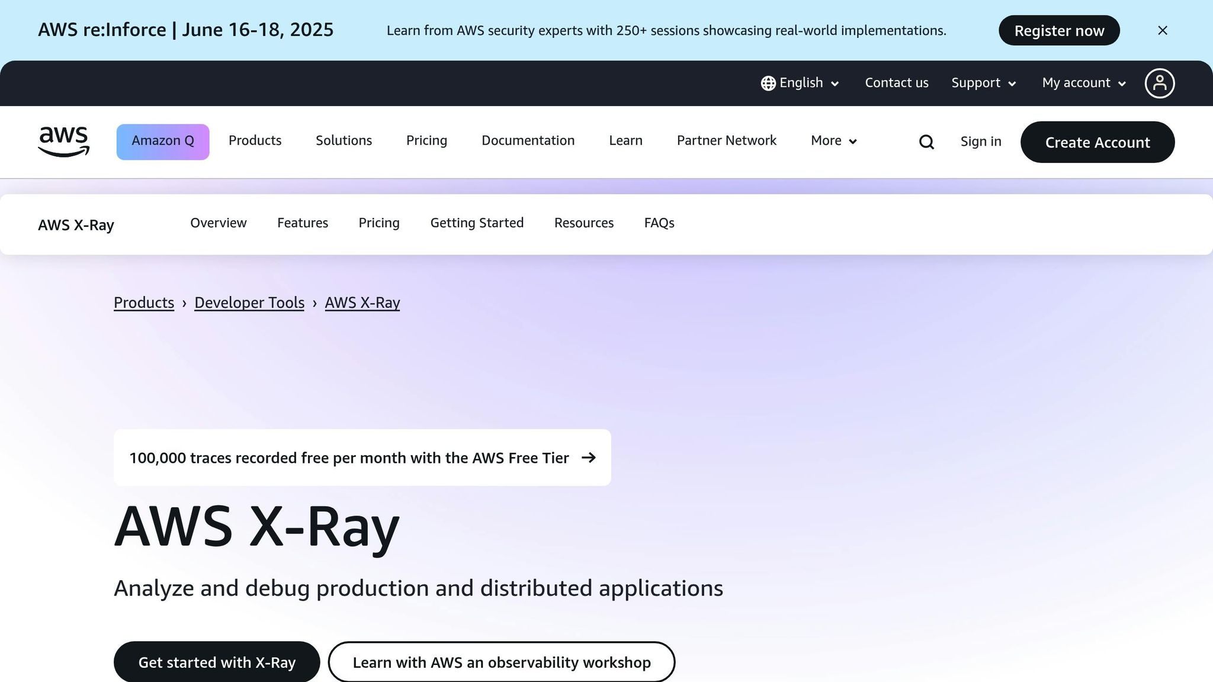
Task: Switch to the Features tab
Action: [x=303, y=223]
